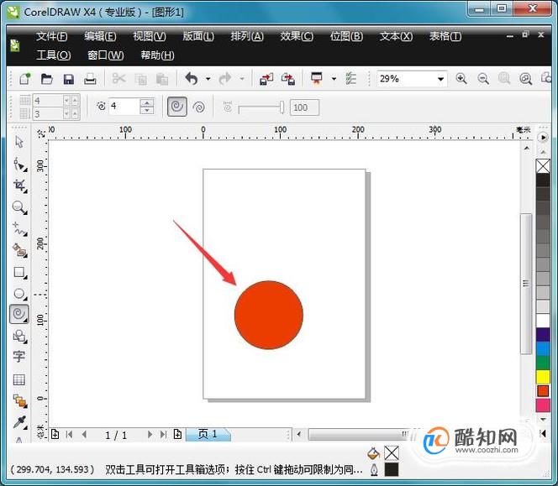Click the outline color indicator in status bar
558x486 pixels.
point(392,469)
